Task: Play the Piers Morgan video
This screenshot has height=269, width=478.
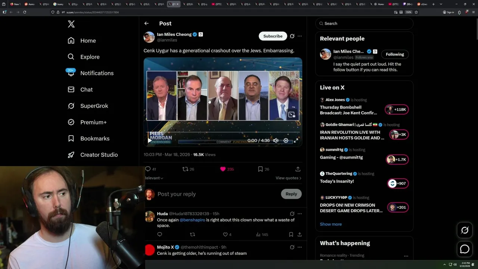Action: pos(150,140)
